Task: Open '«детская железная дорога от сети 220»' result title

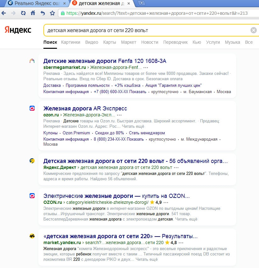Action: [120, 236]
